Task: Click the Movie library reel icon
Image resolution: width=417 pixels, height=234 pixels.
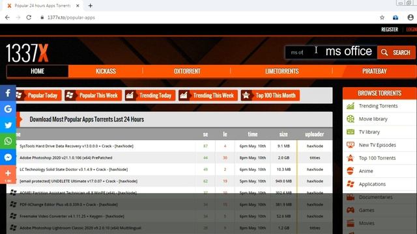Action: point(351,119)
